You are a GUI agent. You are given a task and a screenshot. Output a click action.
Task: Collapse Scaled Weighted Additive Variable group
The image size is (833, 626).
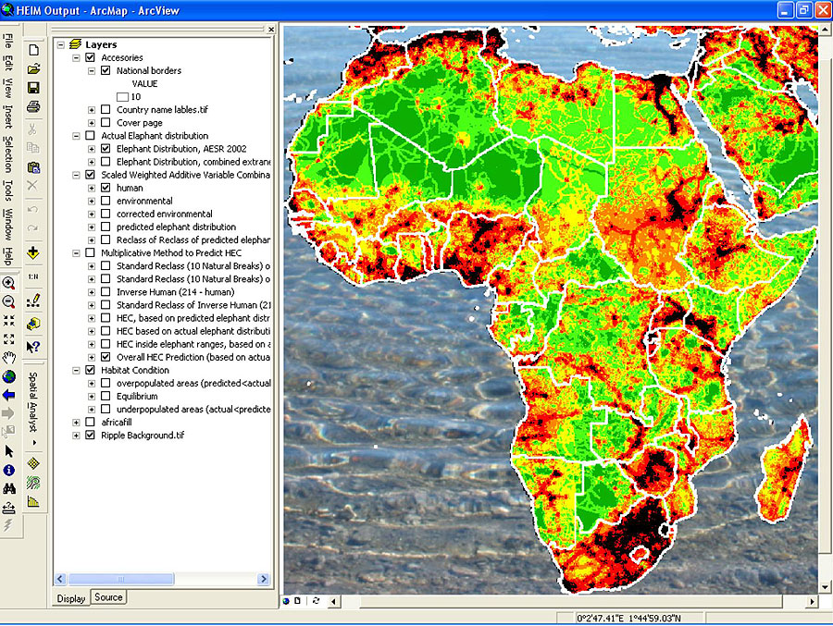tap(77, 175)
